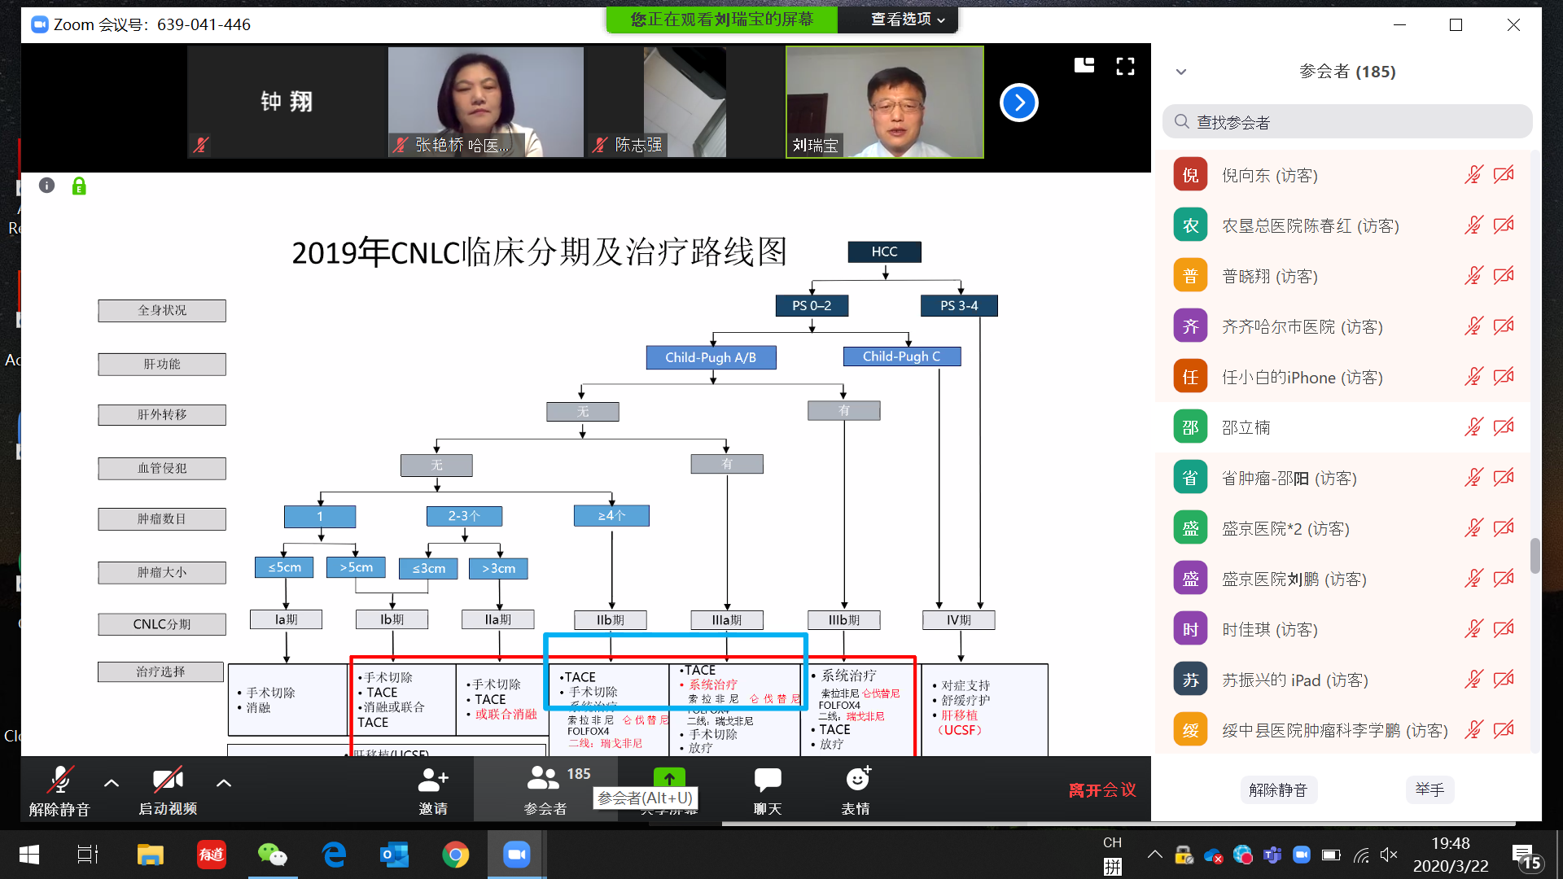Image resolution: width=1563 pixels, height=879 pixels.
Task: Show next video thumbnails with blue arrow
Action: point(1018,103)
